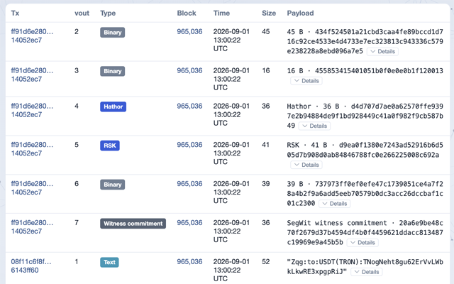Viewport: 454px width, 284px height.
Task: Expand Details for the 16 B binary payload
Action: 306,81
